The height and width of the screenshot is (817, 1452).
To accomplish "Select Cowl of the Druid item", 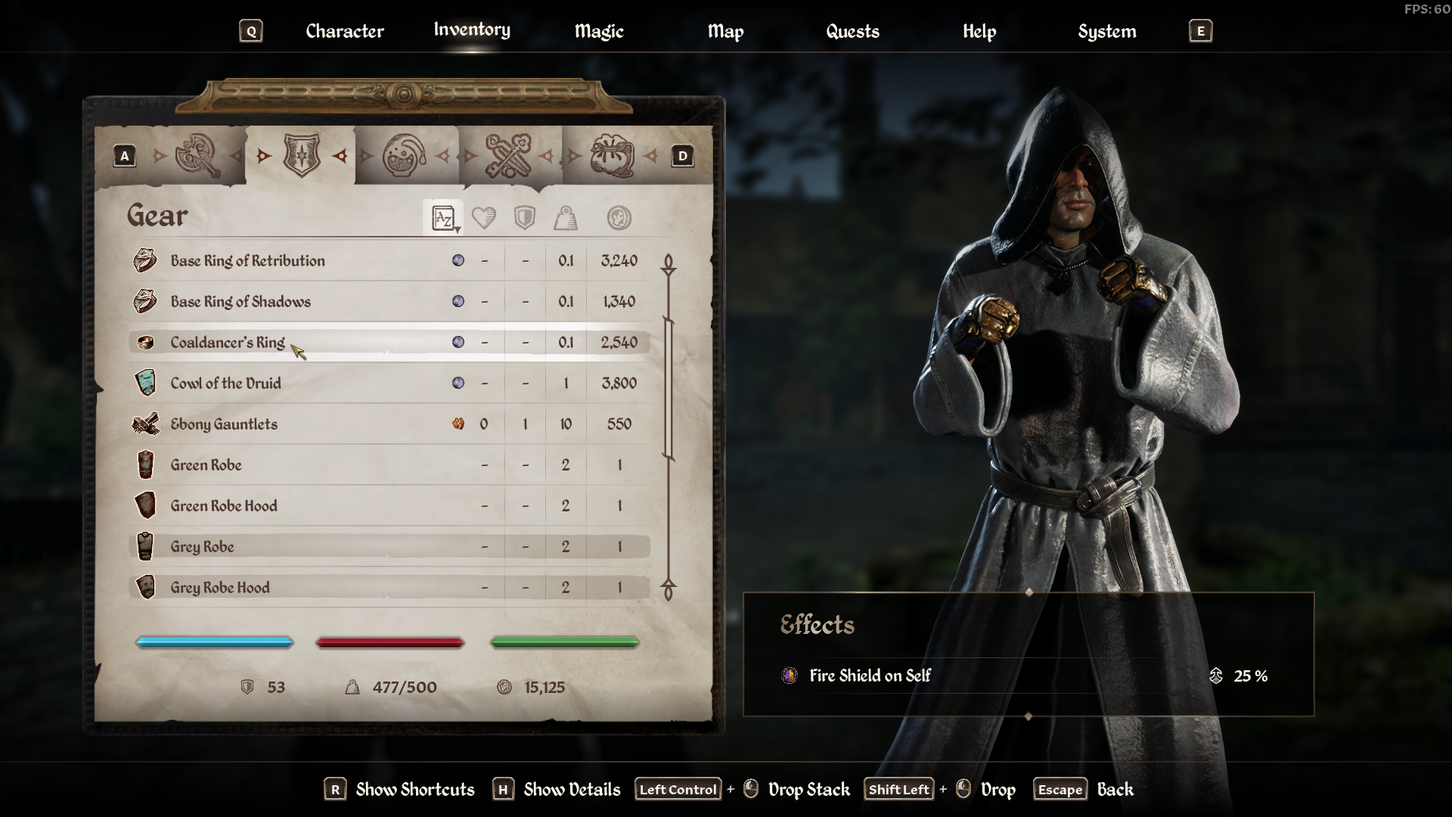I will pyautogui.click(x=389, y=383).
